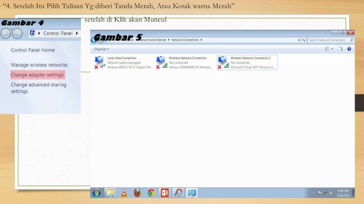Viewport: 364px width, 204px height.
Task: Click 'Atheros AR9485WB-EG Wireless' text
Action: [x=191, y=67]
